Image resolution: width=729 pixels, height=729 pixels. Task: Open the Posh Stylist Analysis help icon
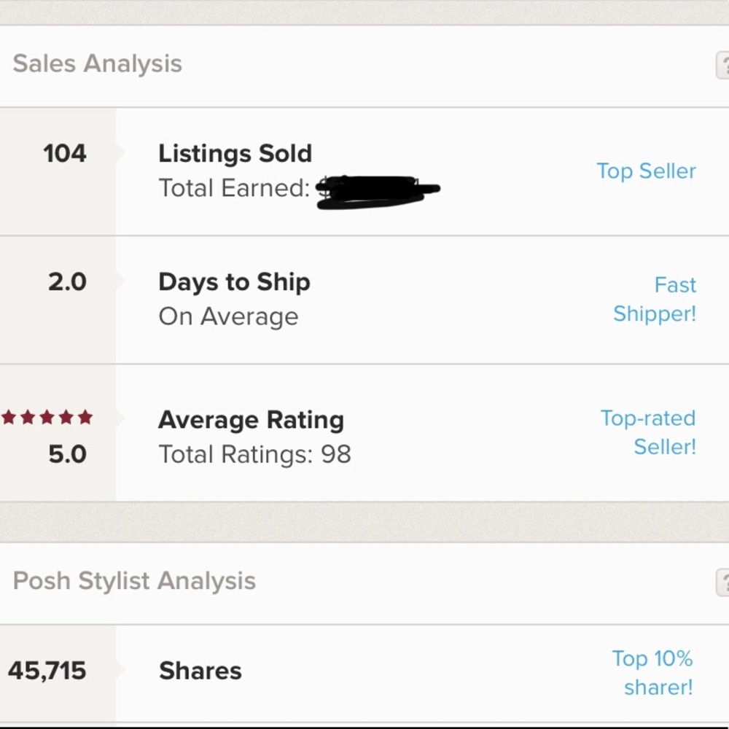tap(722, 583)
